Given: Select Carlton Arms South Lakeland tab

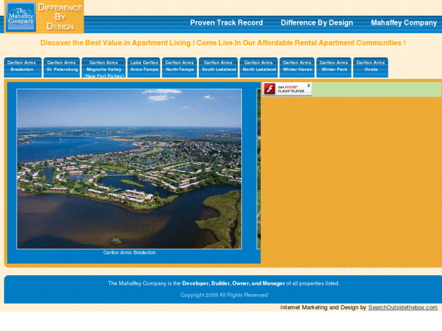Looking at the screenshot, I should pyautogui.click(x=218, y=67).
